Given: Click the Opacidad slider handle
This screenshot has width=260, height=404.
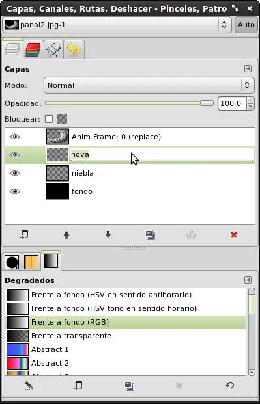Looking at the screenshot, I should (207, 103).
